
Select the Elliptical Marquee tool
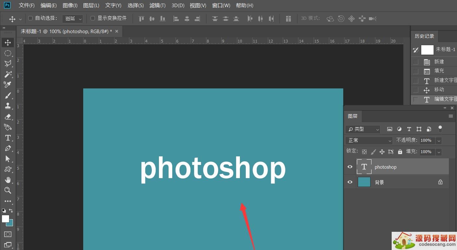pyautogui.click(x=8, y=53)
